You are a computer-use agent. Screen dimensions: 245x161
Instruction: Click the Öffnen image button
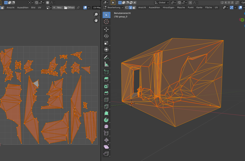pyautogui.click(x=69, y=7)
